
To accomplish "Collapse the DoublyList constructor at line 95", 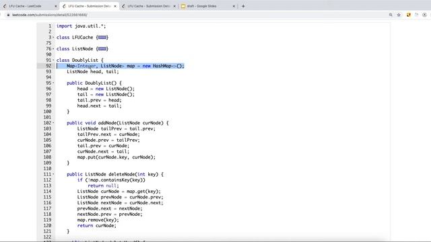I will (53, 83).
